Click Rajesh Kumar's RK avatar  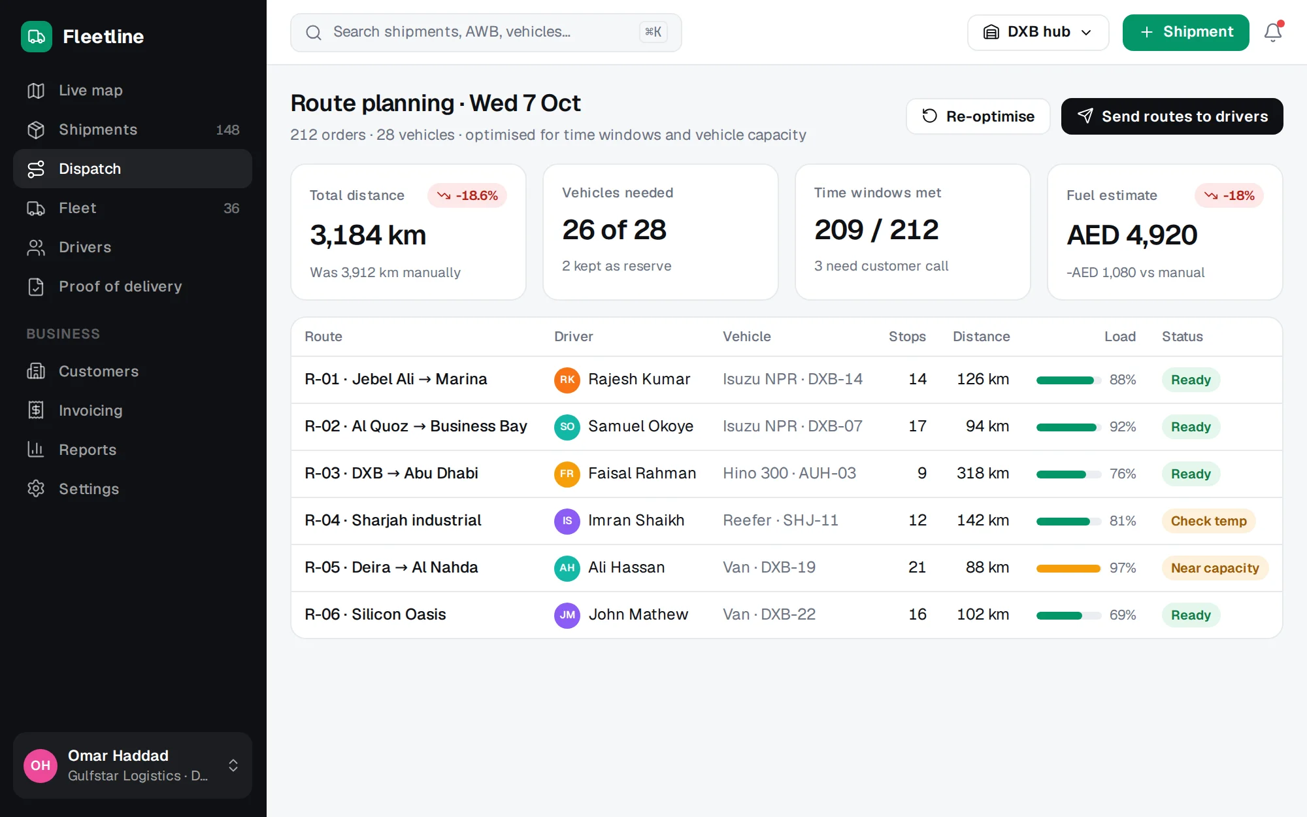click(x=567, y=380)
